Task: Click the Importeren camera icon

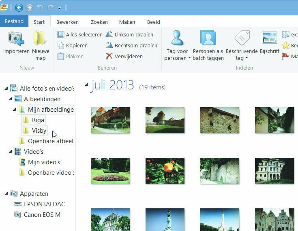Action: 16,39
